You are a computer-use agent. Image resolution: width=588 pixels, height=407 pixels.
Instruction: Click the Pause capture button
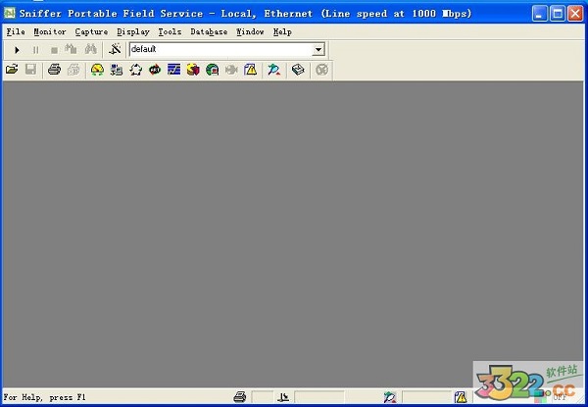click(x=35, y=49)
